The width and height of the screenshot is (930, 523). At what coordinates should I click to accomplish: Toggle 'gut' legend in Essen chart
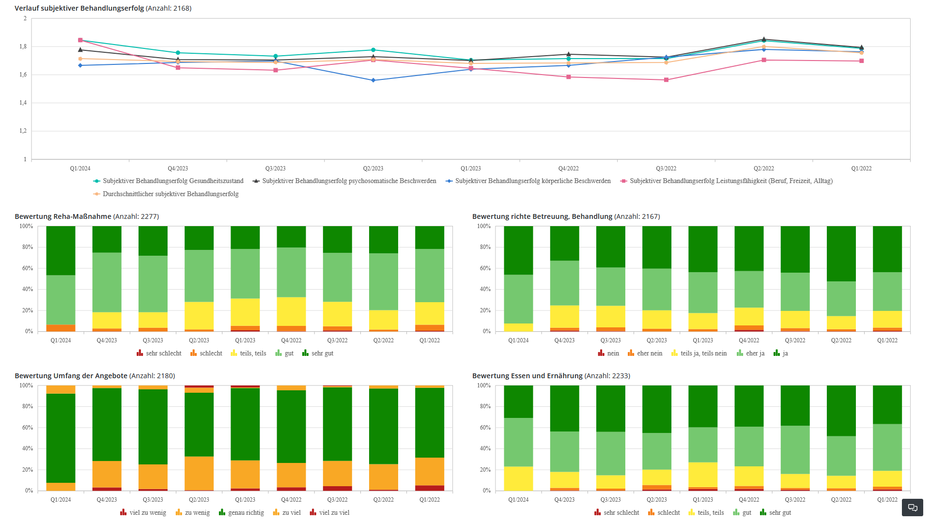[742, 513]
